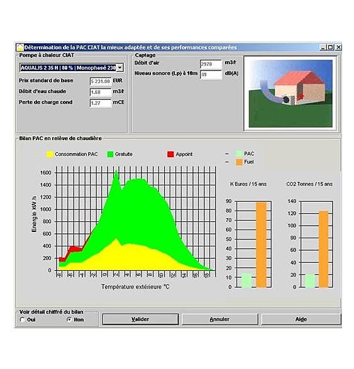
Task: Click the orange Fuel legend swatch
Action: tap(239, 162)
